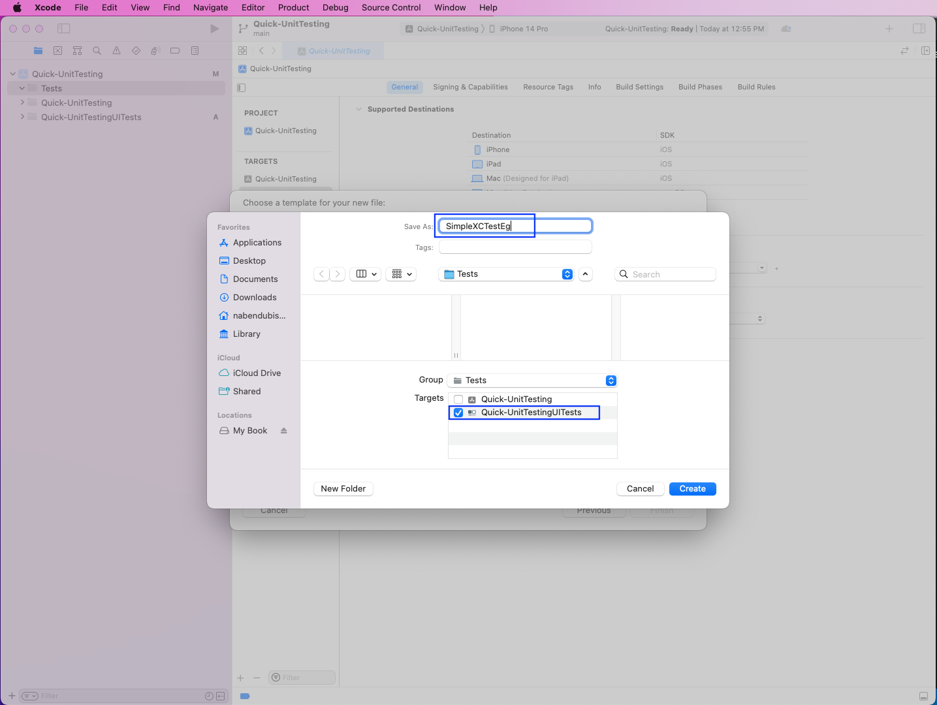Uncheck the Quick-UnitTestingUITests target checkbox

coord(458,413)
